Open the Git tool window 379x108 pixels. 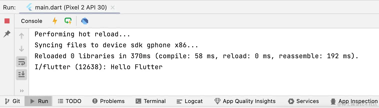pyautogui.click(x=13, y=101)
